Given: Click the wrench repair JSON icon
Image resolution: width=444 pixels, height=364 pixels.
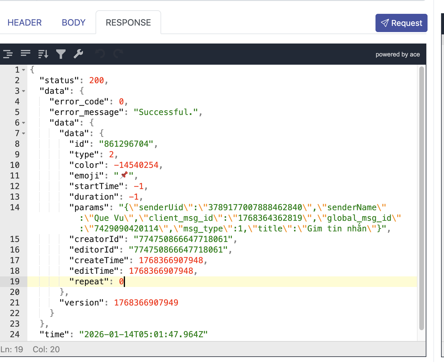Looking at the screenshot, I should coord(78,54).
